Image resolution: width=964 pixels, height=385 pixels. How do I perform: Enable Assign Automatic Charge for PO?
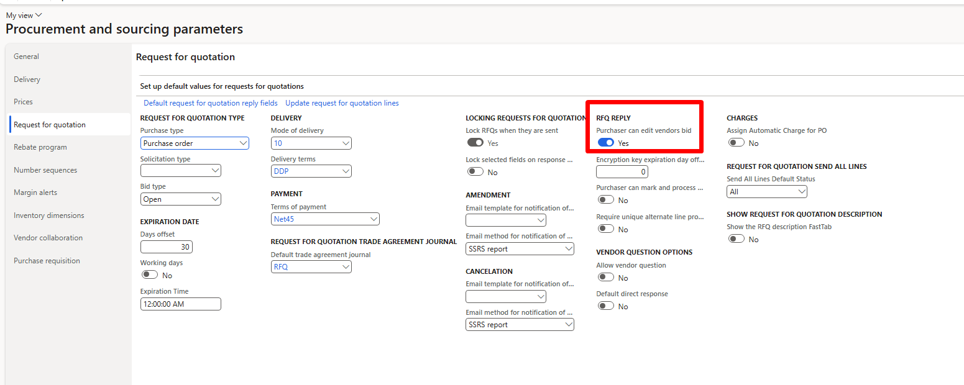pyautogui.click(x=736, y=143)
